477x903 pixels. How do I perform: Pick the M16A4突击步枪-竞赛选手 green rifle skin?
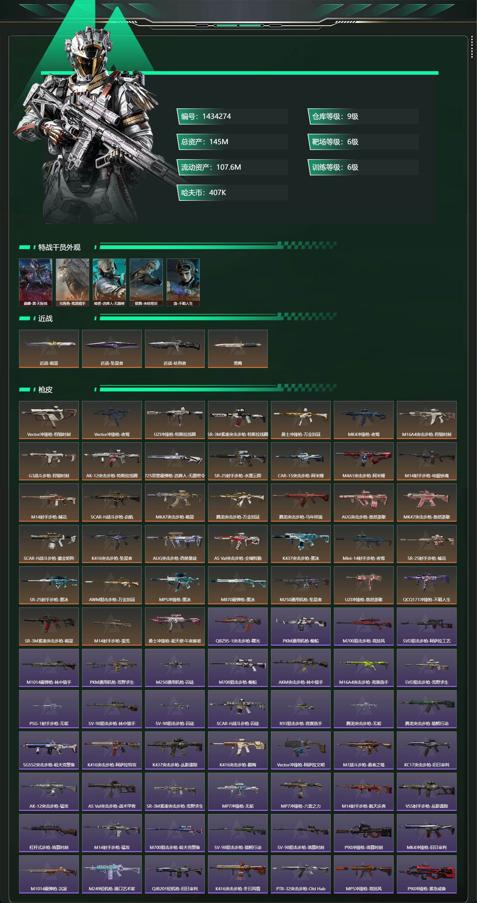[x=364, y=668]
